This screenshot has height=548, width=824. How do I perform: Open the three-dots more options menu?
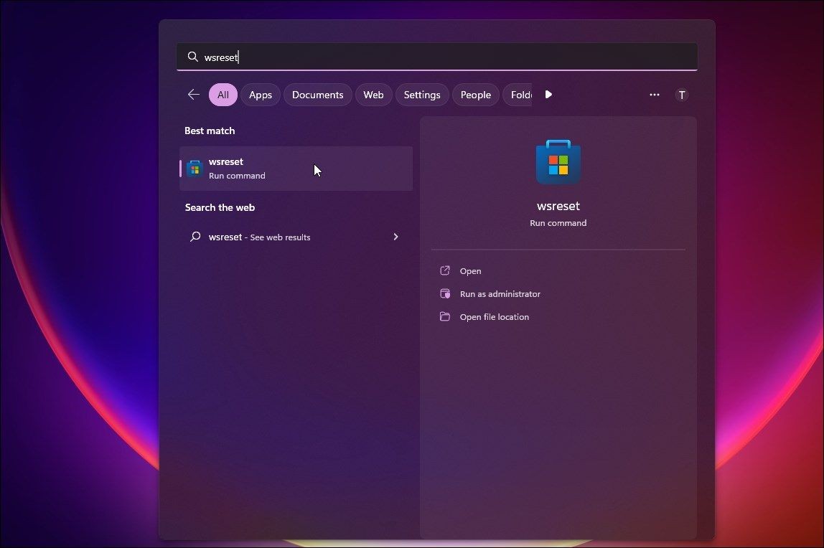point(655,95)
